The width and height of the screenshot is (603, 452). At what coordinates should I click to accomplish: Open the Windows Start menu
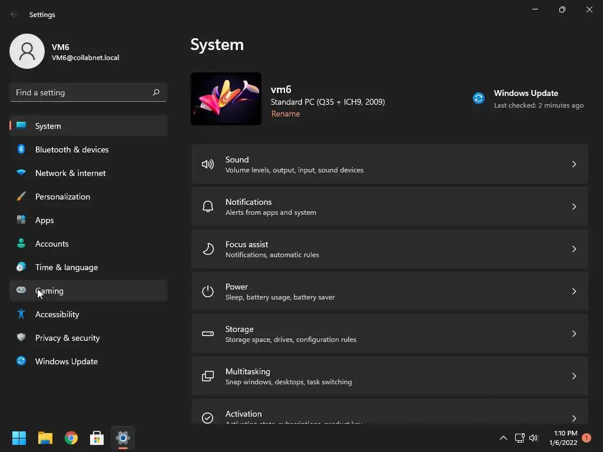19,438
